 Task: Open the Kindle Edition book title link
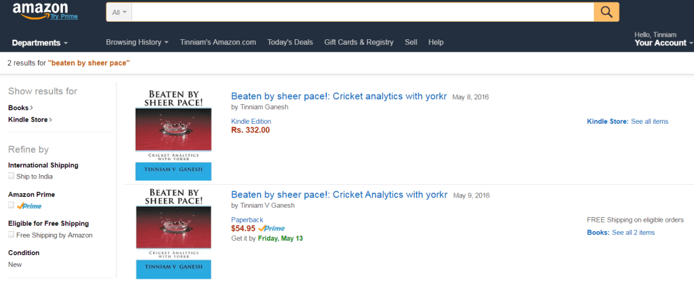click(x=339, y=96)
